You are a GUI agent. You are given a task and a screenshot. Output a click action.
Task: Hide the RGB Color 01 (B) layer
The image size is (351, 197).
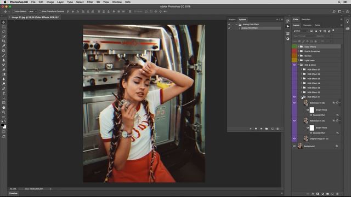295,103
